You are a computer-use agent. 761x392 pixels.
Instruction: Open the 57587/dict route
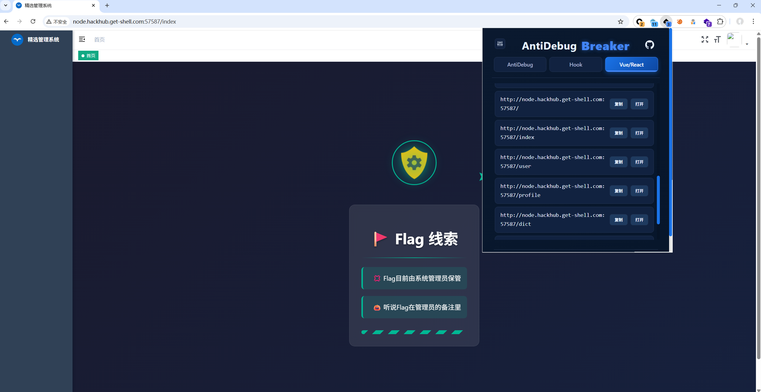click(639, 220)
